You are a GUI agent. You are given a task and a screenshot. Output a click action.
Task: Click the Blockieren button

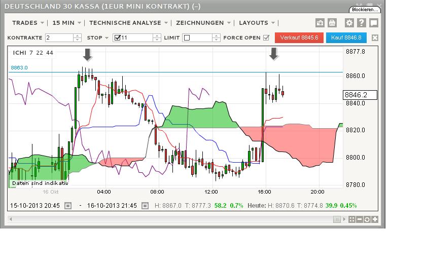365,10
